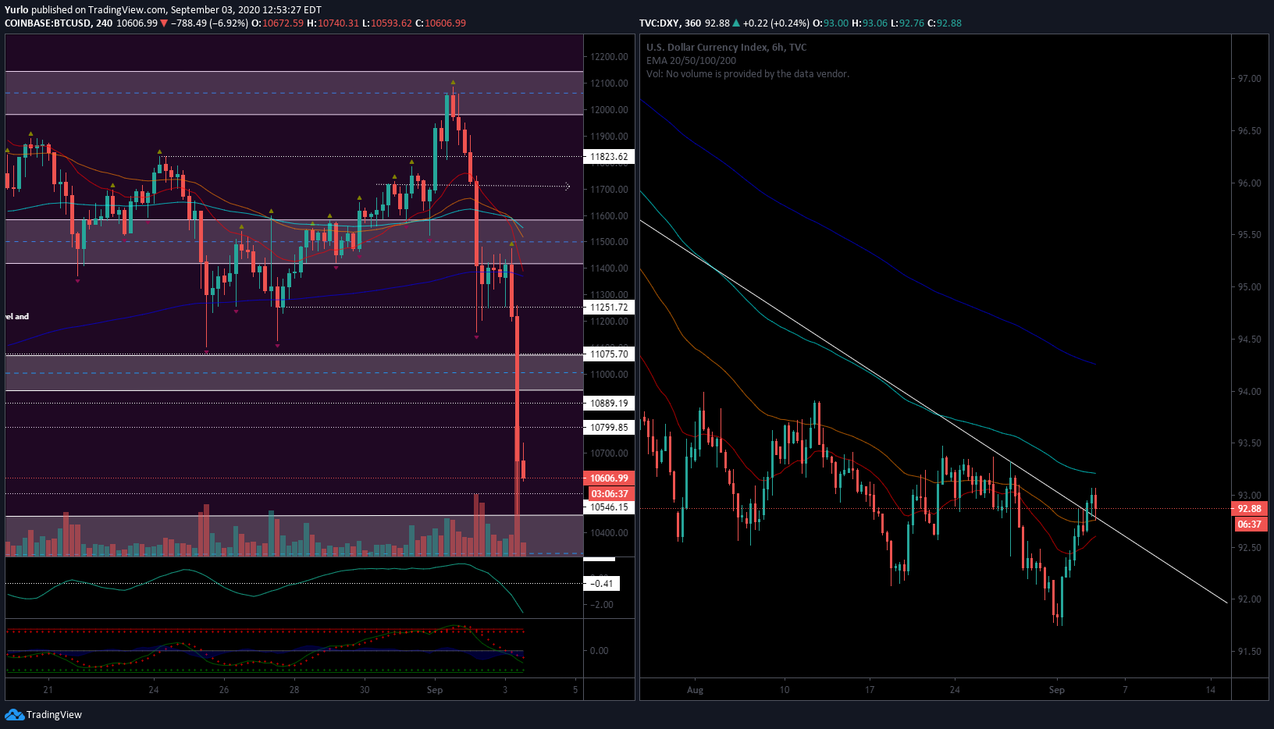This screenshot has width=1274, height=729.
Task: Click the red down-triangle after 10606.99 in header
Action: [x=164, y=23]
